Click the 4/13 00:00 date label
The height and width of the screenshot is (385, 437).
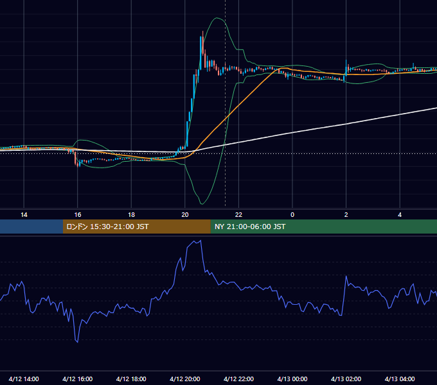pos(292,379)
